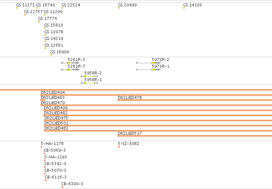The height and width of the screenshot is (189, 272).
Task: Click the CB-5070-3 red arrow marker
Action: click(45, 174)
